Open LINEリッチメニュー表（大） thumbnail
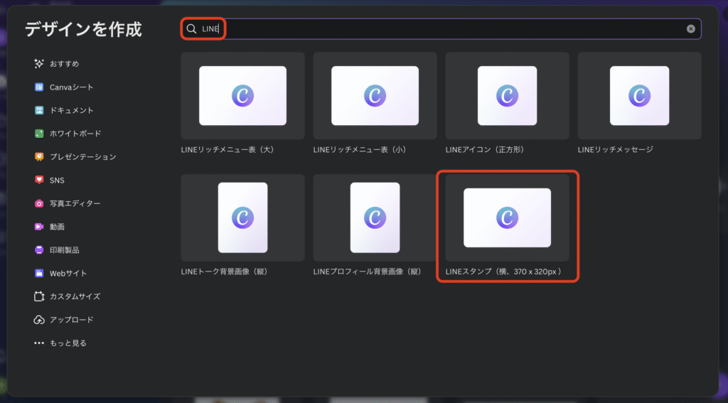 (243, 96)
